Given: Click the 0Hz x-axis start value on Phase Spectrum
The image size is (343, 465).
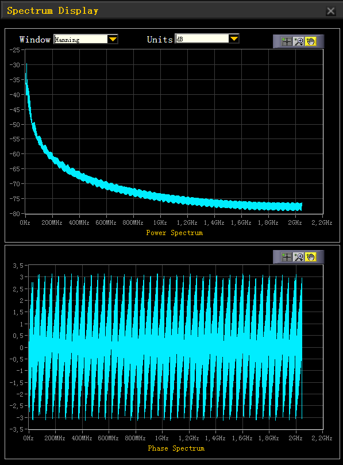Looking at the screenshot, I should coord(28,438).
